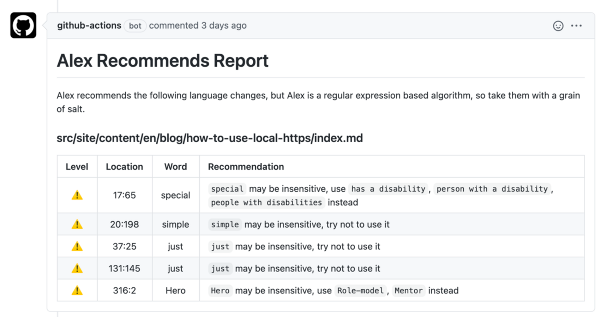
Task: Open the three-dot comment options menu
Action: click(x=576, y=26)
